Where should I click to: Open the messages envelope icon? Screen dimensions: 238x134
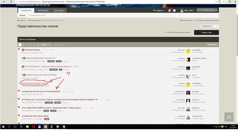pos(174,10)
